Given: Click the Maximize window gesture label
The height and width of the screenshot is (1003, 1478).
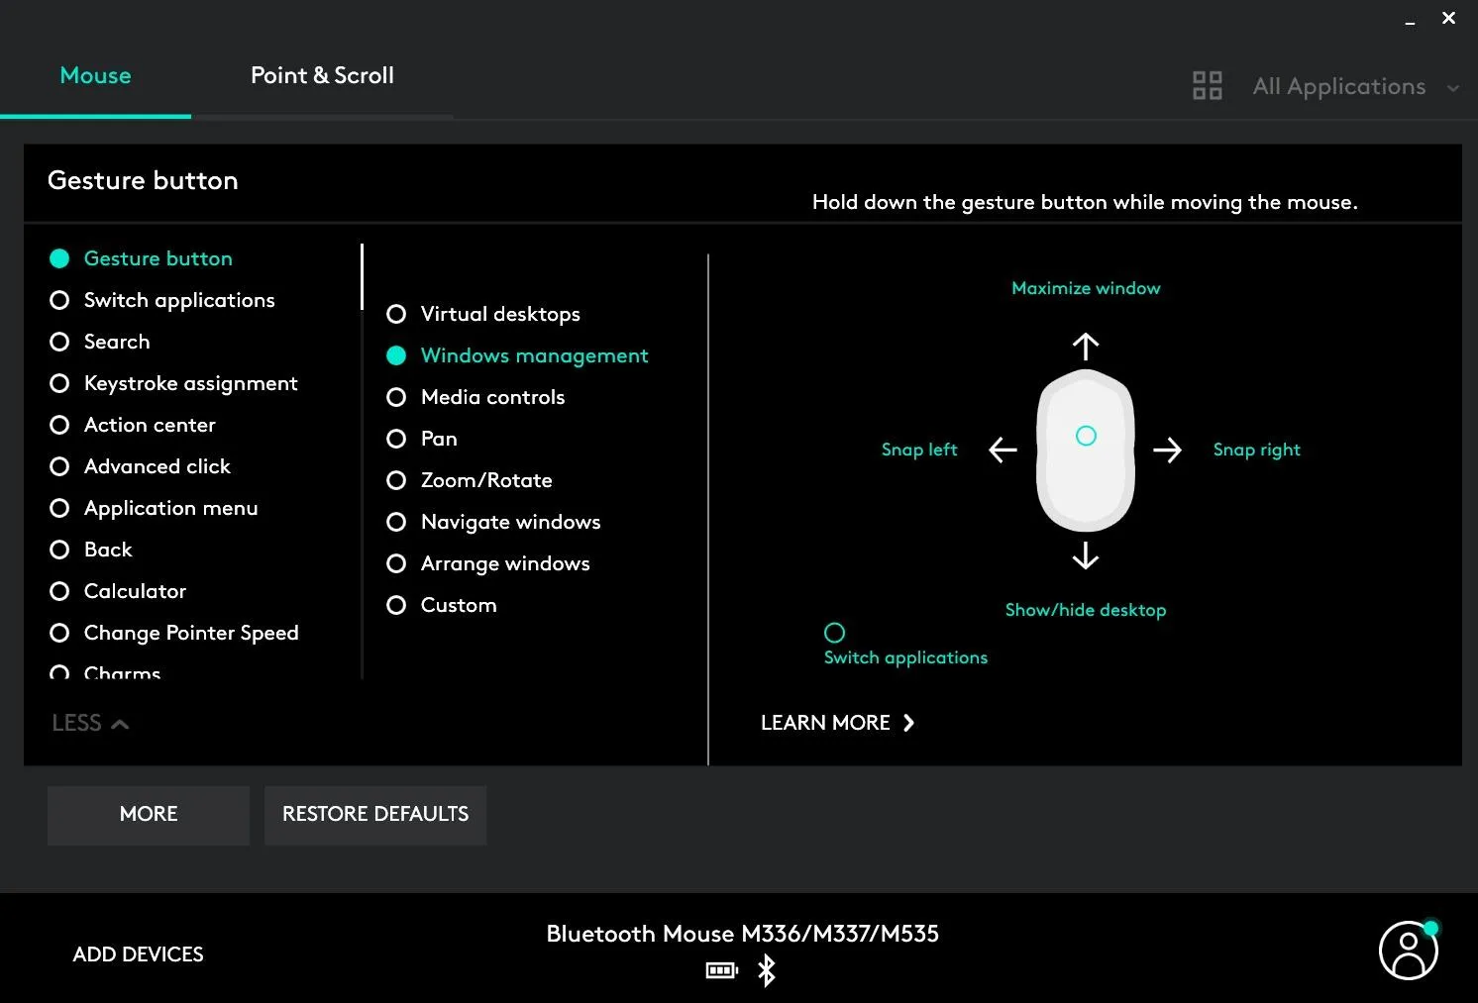Looking at the screenshot, I should (x=1086, y=288).
